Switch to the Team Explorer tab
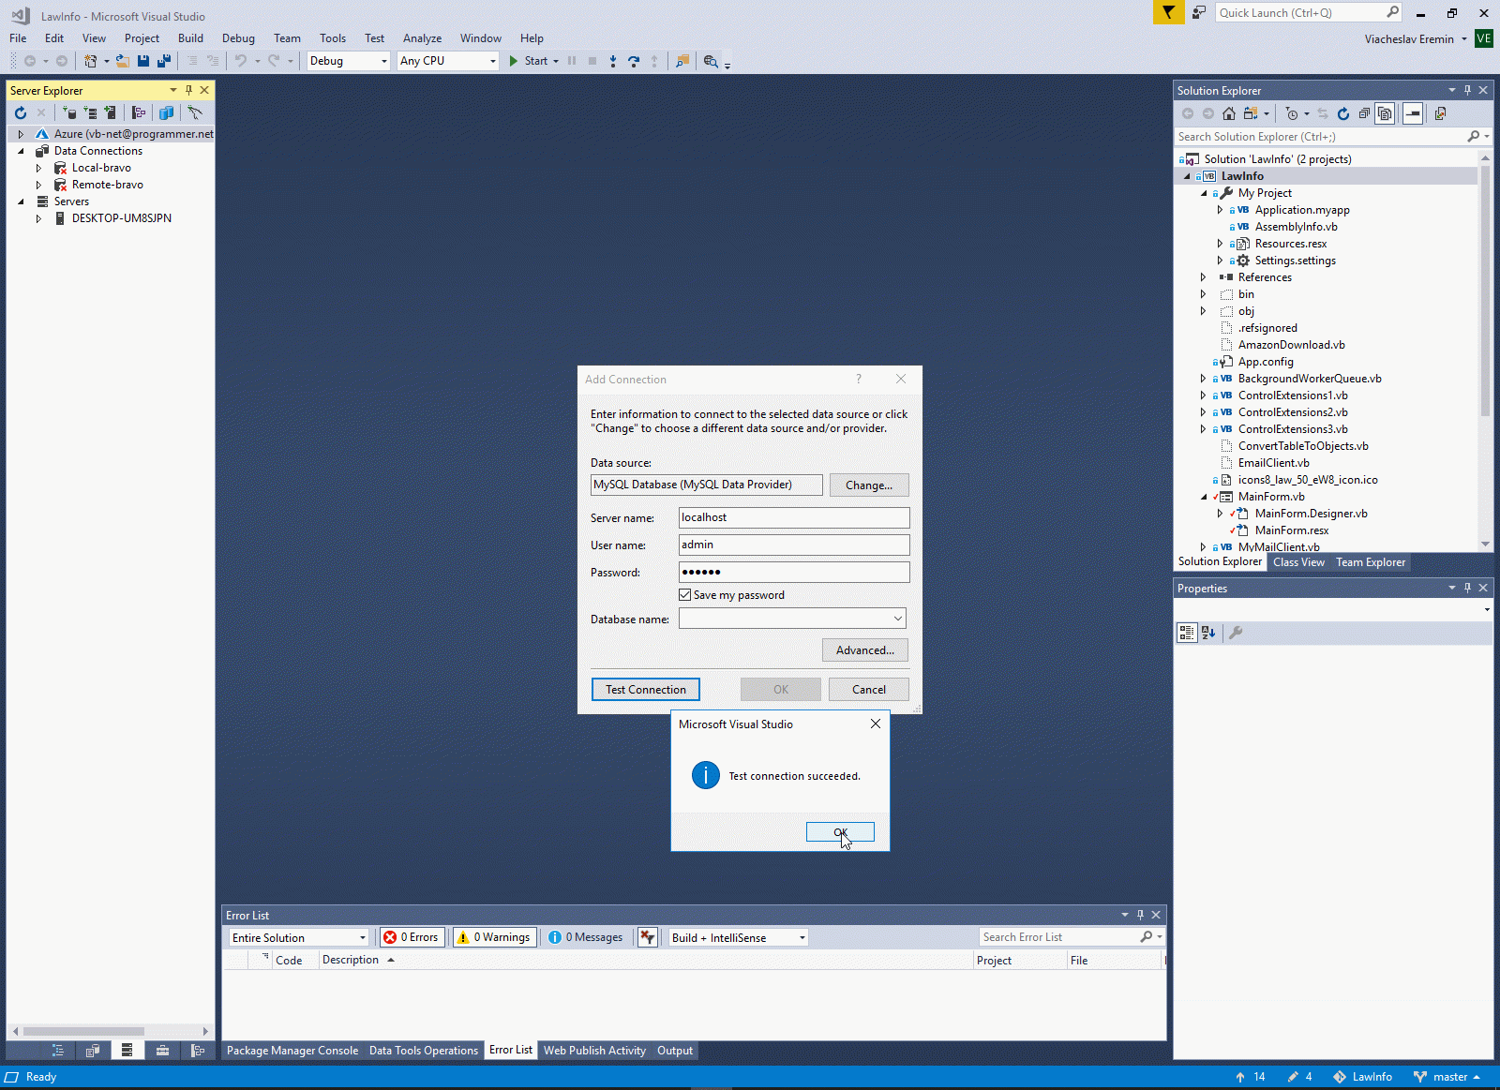Viewport: 1500px width, 1090px height. coord(1371,562)
